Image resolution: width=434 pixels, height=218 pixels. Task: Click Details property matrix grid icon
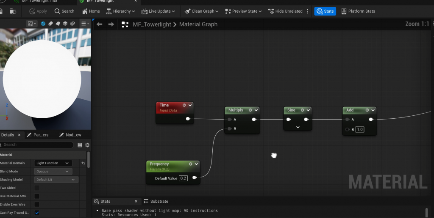point(80,145)
